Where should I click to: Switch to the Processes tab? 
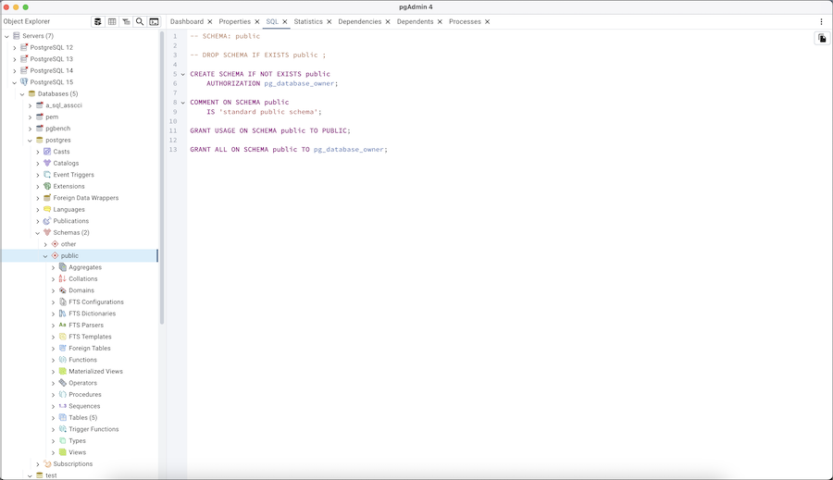465,22
